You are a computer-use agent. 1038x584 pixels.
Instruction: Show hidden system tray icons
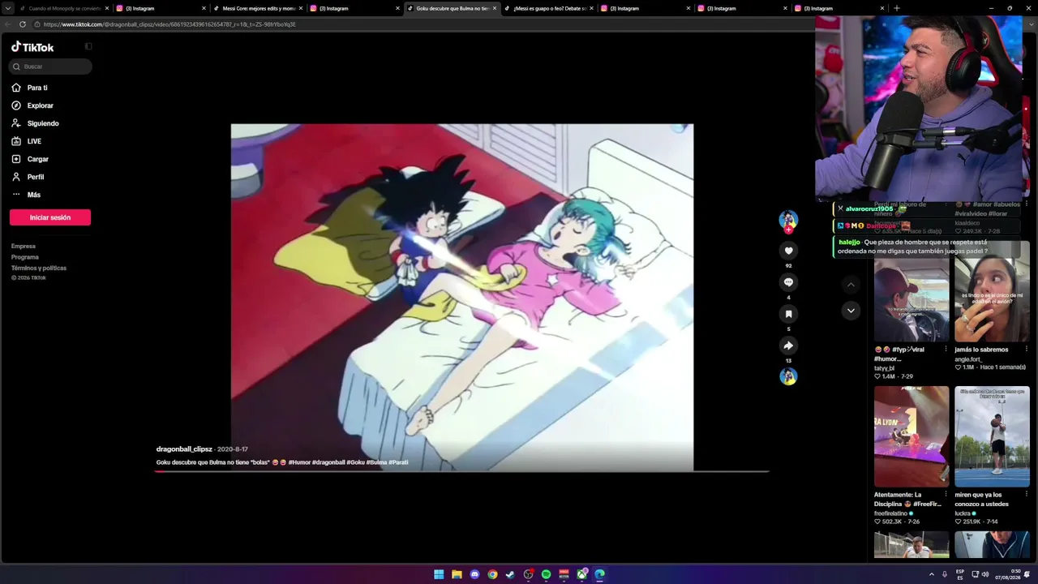click(932, 574)
